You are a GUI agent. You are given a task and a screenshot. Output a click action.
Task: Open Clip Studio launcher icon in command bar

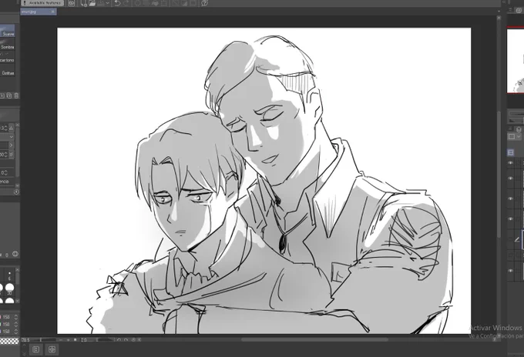pyautogui.click(x=72, y=3)
